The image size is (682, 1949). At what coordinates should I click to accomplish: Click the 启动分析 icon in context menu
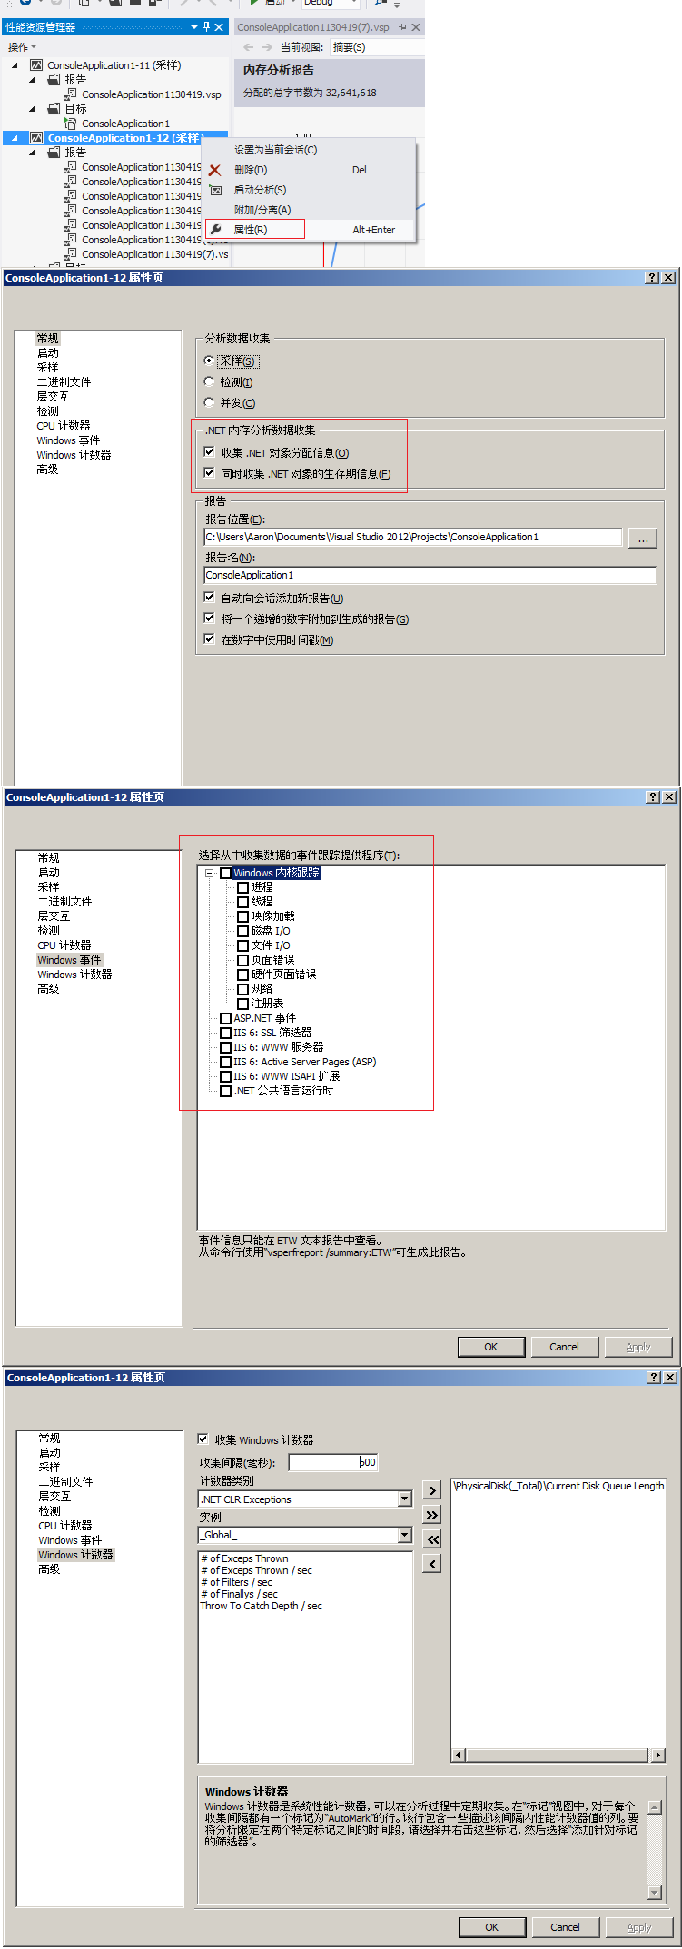pos(215,190)
